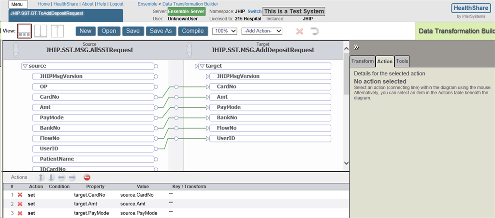495x218 pixels.
Task: Delete action row 1 set target.CardNo
Action: [x=20, y=195]
